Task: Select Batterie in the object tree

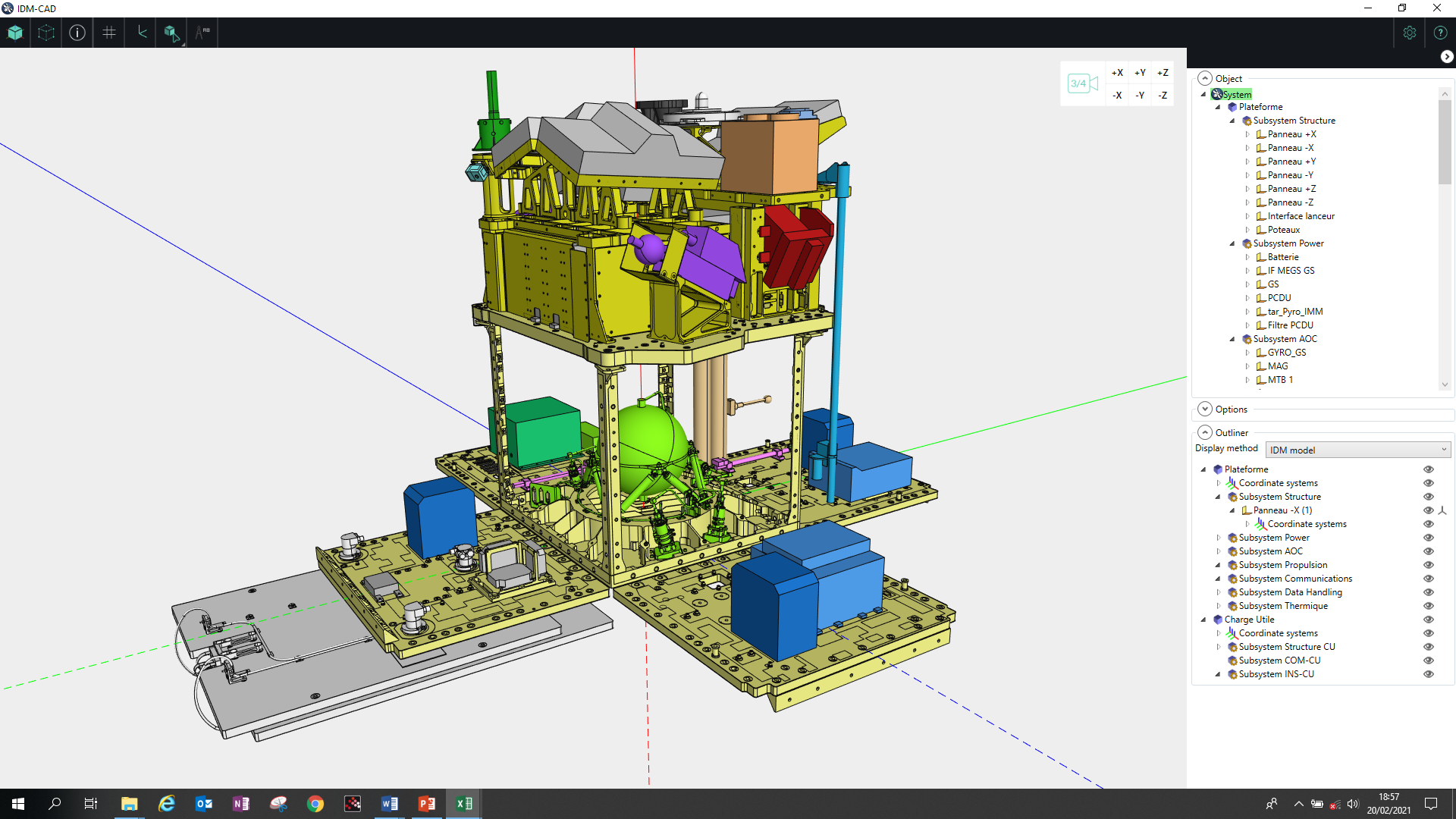Action: point(1283,257)
